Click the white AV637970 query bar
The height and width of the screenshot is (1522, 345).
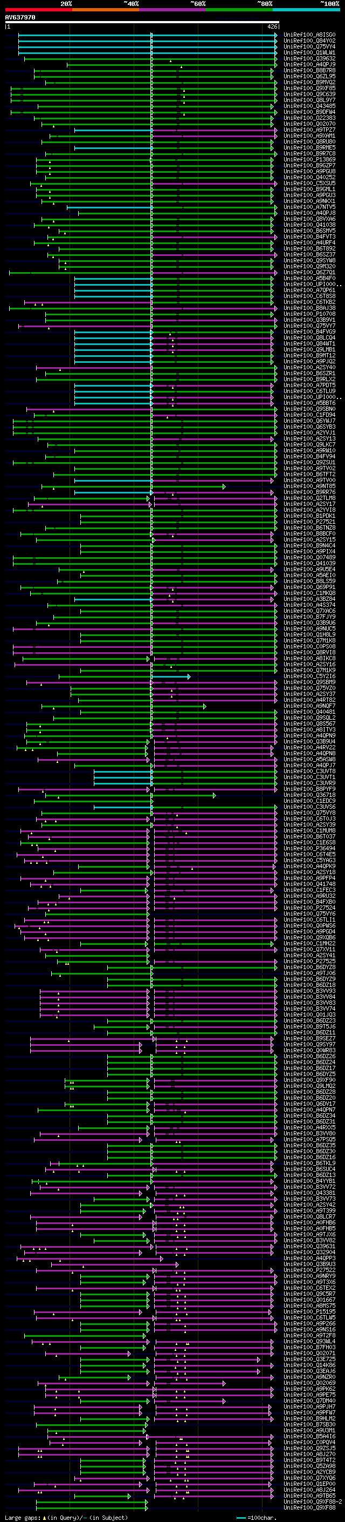[x=142, y=23]
